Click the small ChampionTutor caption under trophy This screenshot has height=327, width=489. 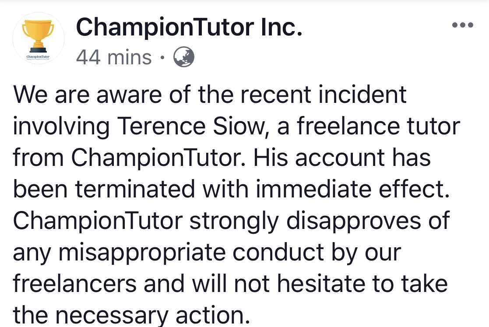(38, 57)
